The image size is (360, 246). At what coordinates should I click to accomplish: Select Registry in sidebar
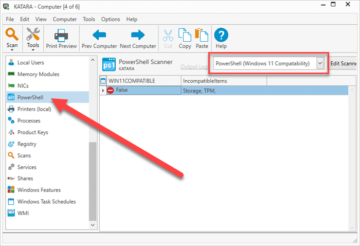click(47, 144)
